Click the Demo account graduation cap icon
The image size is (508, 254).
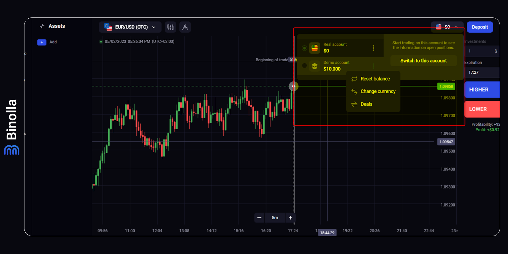tap(314, 66)
